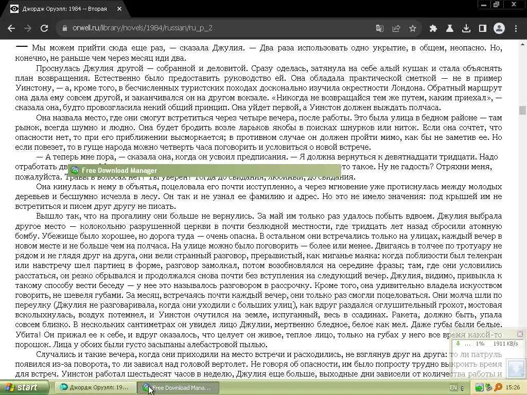The height and width of the screenshot is (395, 527).
Task: Click the page vertical scrollbar thumb
Action: pos(522,110)
